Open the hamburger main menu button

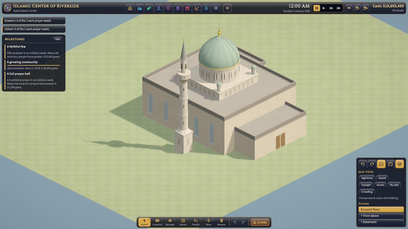(x=227, y=8)
